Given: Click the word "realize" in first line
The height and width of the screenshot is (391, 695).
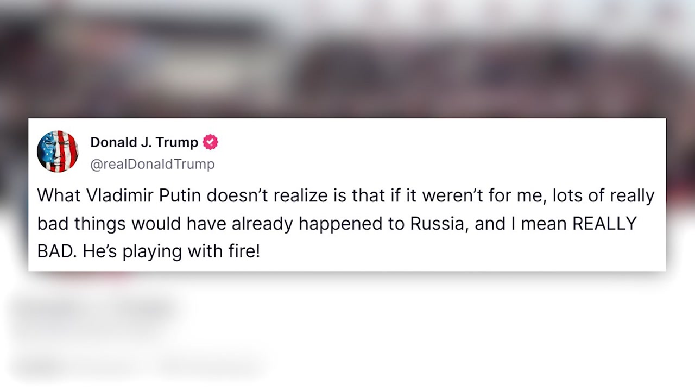Looking at the screenshot, I should point(303,195).
